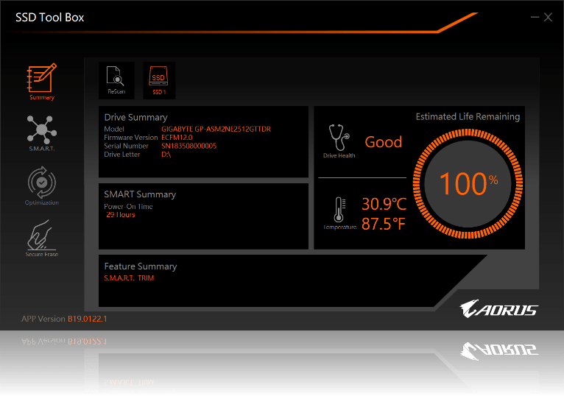Click the AORUS logo
The image size is (564, 396).
click(498, 309)
